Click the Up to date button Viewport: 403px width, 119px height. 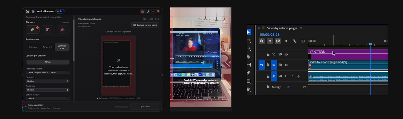[145, 106]
